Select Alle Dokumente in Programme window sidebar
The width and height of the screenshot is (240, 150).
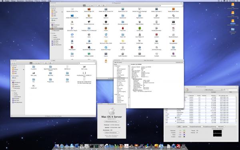tap(57, 45)
